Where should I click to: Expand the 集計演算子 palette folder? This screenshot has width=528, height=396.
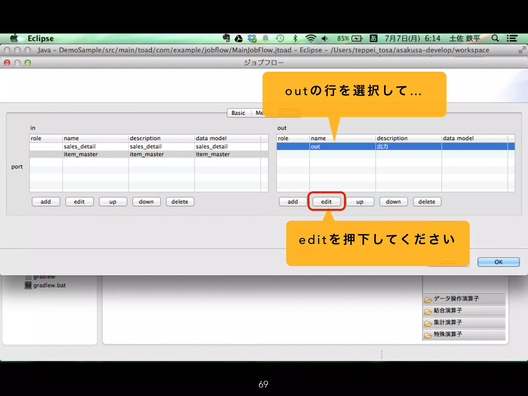point(464,323)
